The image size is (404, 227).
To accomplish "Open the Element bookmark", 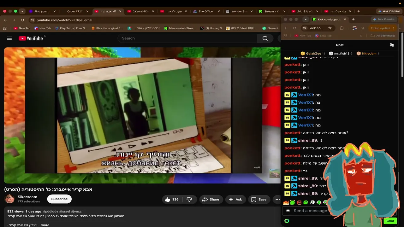I will point(270,28).
